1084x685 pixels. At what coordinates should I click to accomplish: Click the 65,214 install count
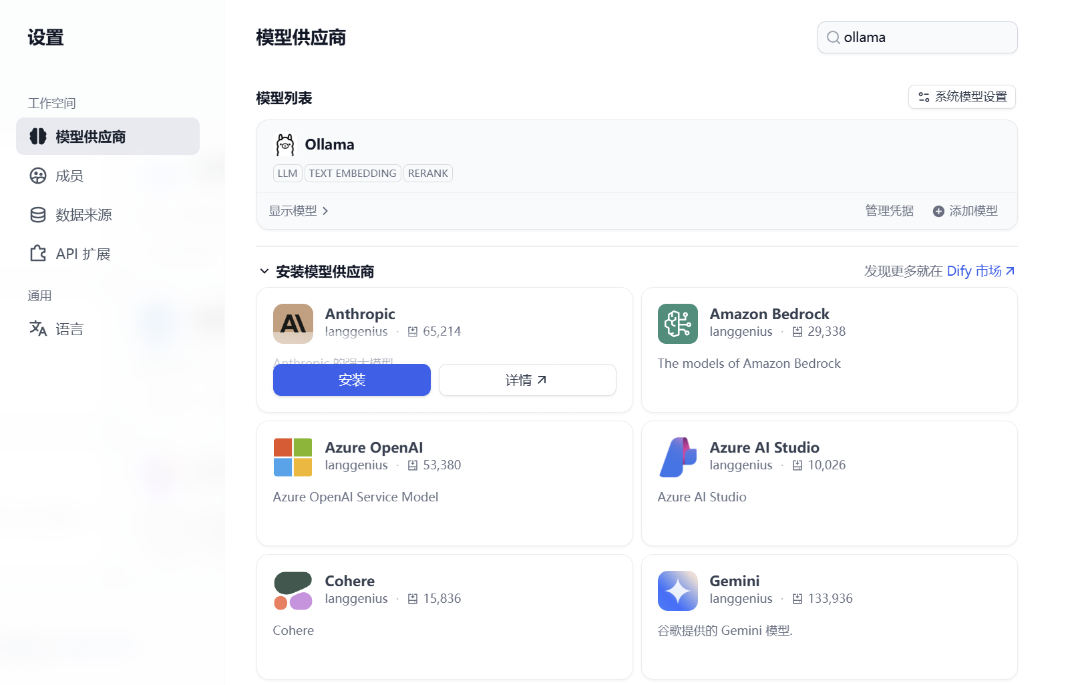(441, 331)
